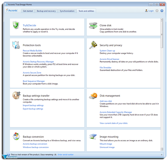Switch to the Get started tab

point(28,11)
